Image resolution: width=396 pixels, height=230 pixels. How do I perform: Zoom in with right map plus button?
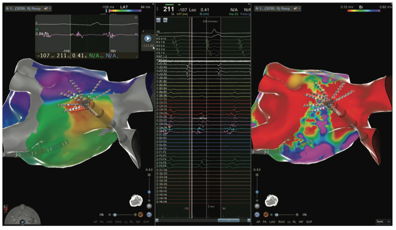pyautogui.click(x=257, y=175)
